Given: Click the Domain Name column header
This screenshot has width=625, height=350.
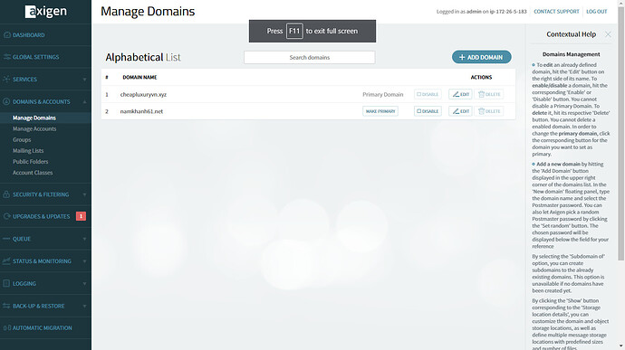Looking at the screenshot, I should tap(139, 77).
